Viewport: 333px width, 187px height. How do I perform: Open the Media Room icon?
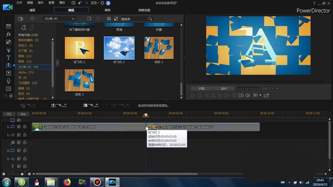(x=9, y=26)
